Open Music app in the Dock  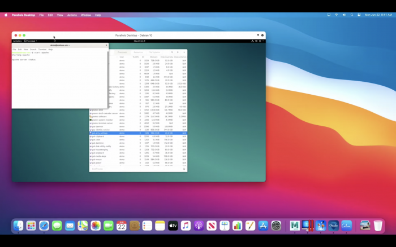point(186,226)
